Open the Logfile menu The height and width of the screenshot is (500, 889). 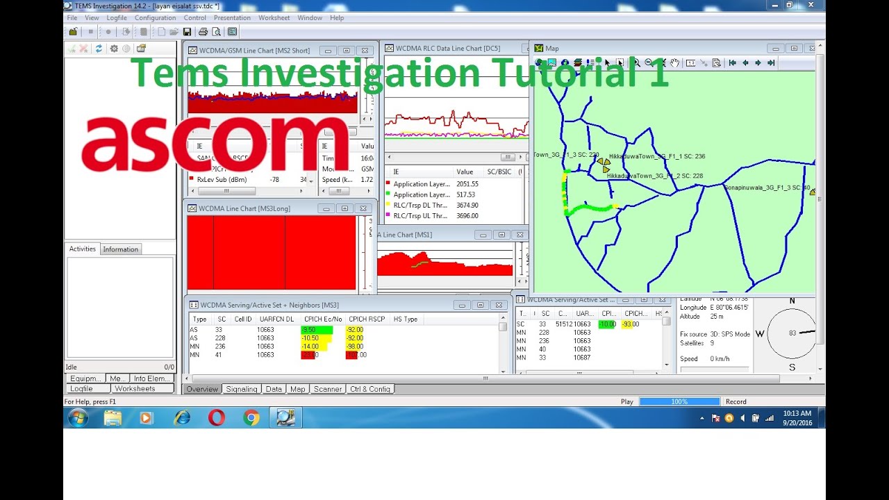pyautogui.click(x=117, y=17)
